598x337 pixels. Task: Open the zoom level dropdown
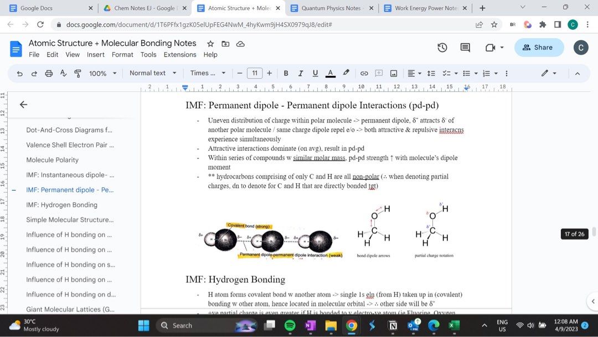pyautogui.click(x=102, y=73)
